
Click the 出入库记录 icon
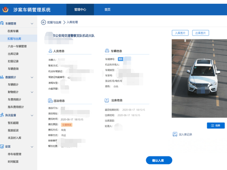175,134
